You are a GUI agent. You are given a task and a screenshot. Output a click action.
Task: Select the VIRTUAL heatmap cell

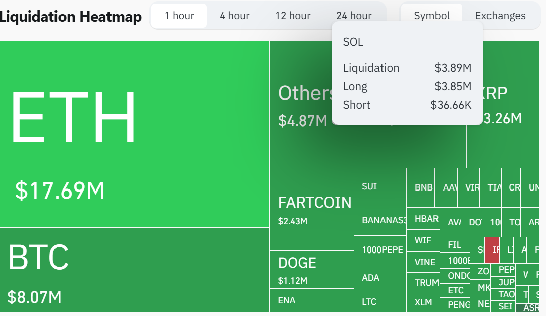469,187
